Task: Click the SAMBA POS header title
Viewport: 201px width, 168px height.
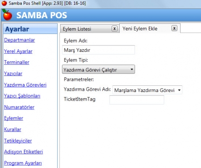Action: (x=42, y=15)
